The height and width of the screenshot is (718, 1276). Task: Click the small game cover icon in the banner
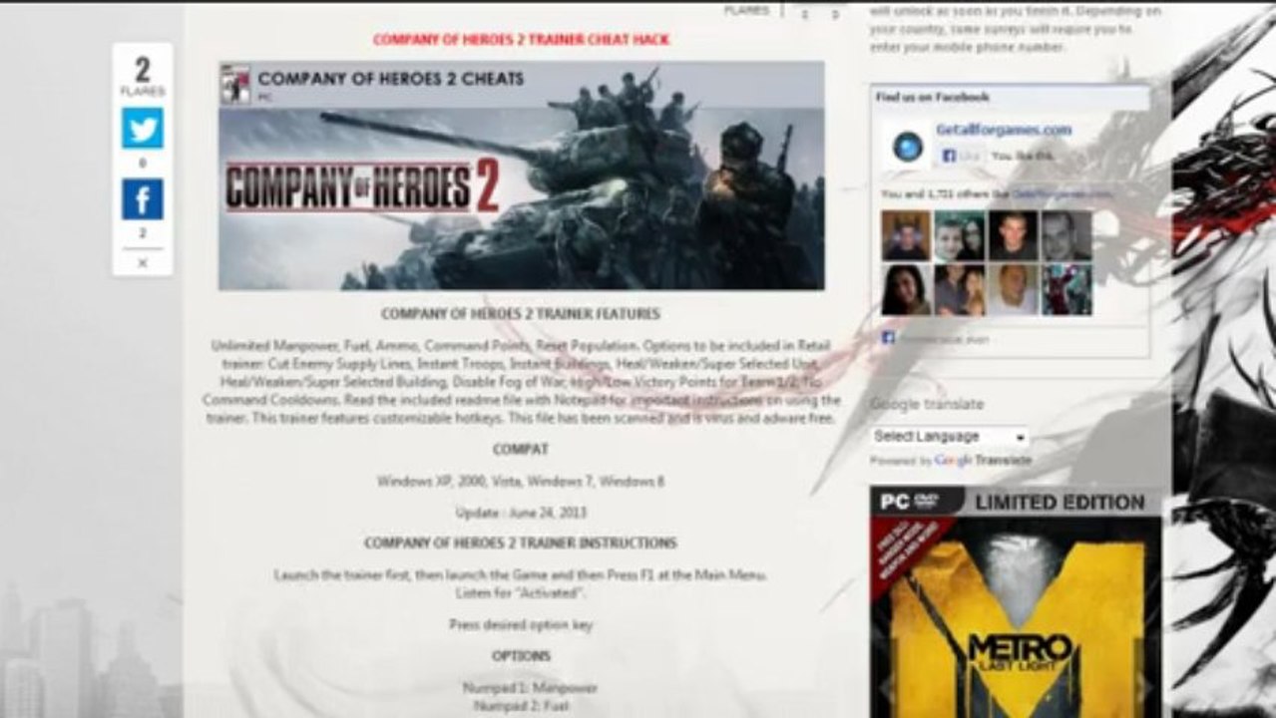[x=235, y=85]
